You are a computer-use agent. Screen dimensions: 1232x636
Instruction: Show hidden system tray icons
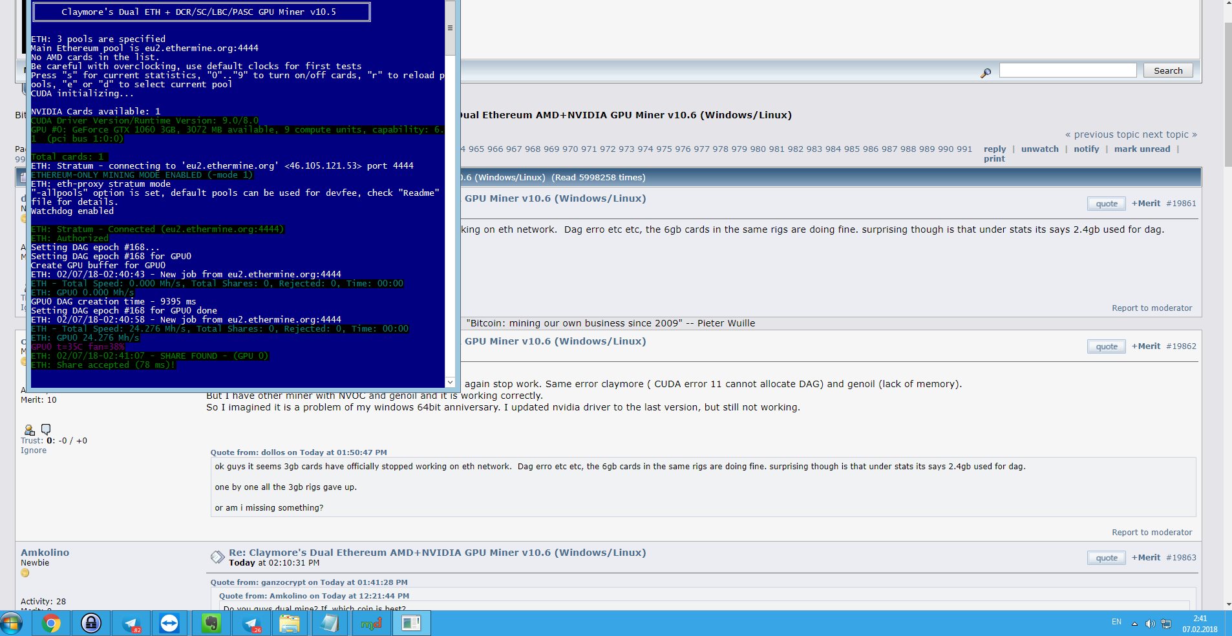point(1134,624)
